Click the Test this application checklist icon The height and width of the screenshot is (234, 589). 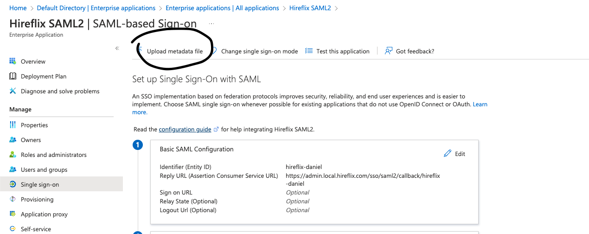[x=309, y=51]
